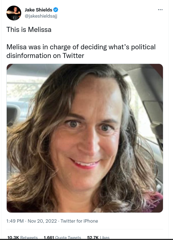Open the Quote Tweets list

pos(68,237)
